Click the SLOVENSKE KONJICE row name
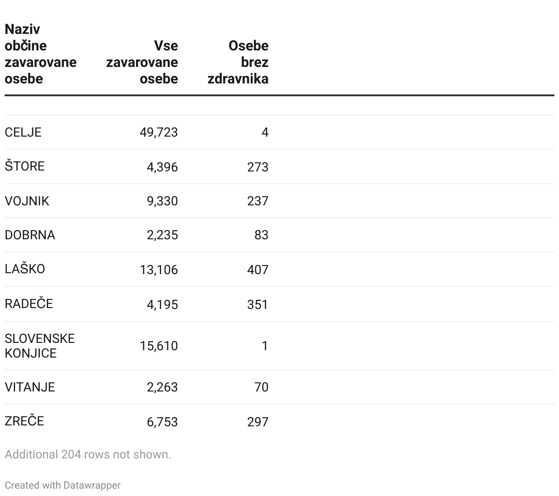The height and width of the screenshot is (496, 559). point(39,346)
